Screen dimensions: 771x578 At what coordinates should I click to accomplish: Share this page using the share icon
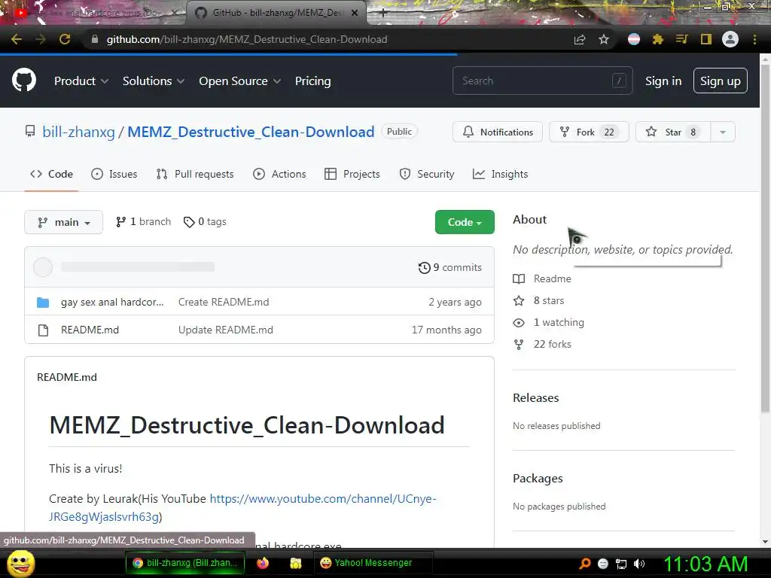[580, 39]
